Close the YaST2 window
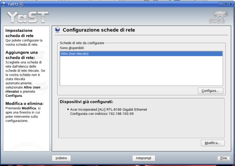This screenshot has height=166, width=235. [x=231, y=4]
